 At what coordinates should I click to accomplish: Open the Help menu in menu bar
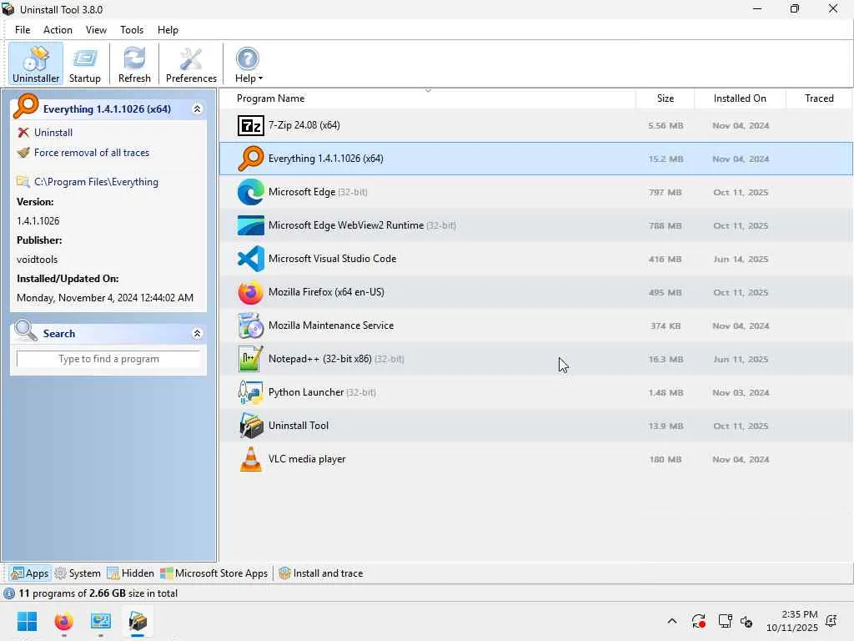[x=168, y=30]
